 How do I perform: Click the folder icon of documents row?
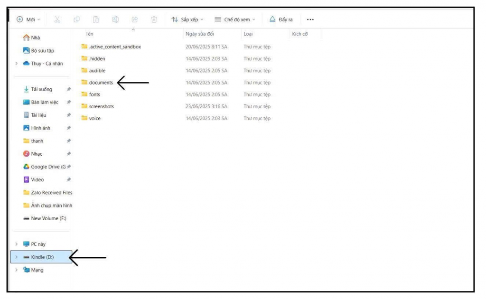pyautogui.click(x=84, y=82)
